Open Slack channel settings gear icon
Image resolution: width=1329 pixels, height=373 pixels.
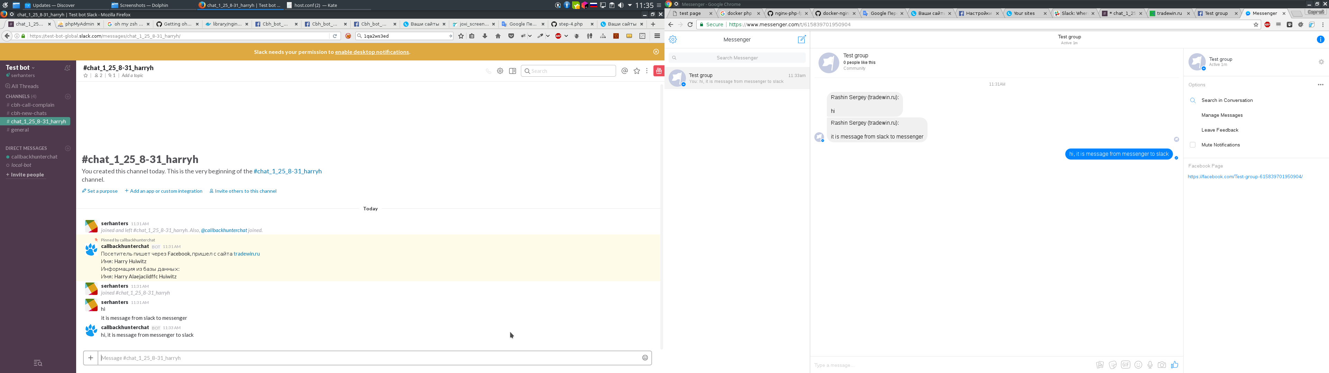[x=500, y=71]
